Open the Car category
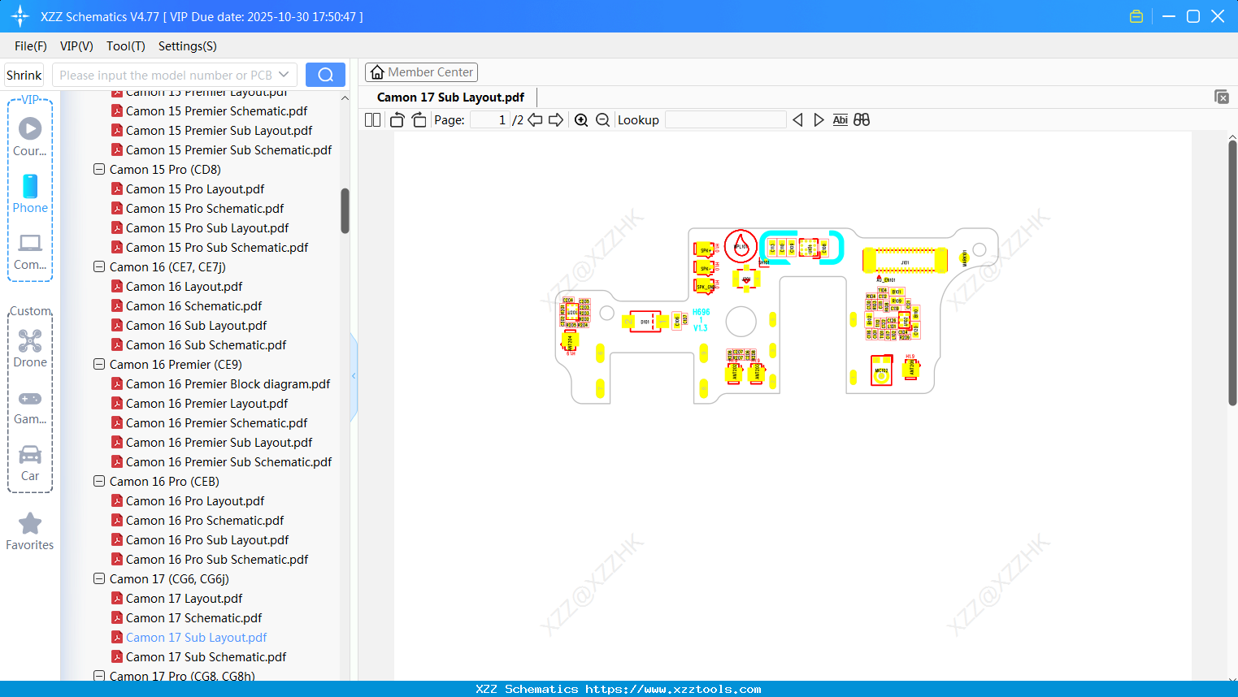This screenshot has width=1238, height=697. [x=30, y=463]
